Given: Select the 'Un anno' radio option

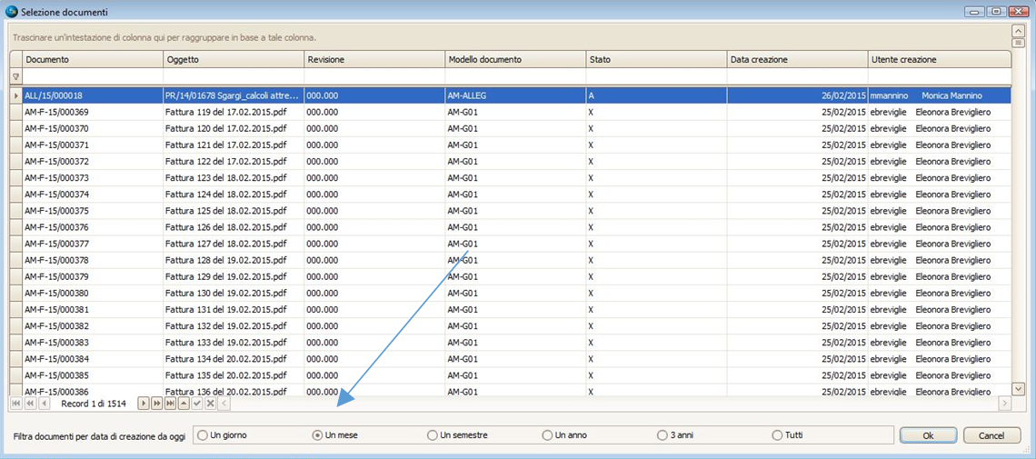Looking at the screenshot, I should coord(547,435).
